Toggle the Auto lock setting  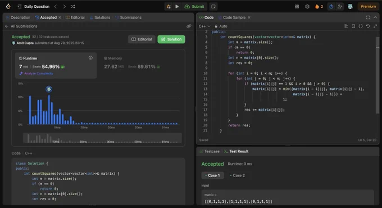pyautogui.click(x=221, y=26)
